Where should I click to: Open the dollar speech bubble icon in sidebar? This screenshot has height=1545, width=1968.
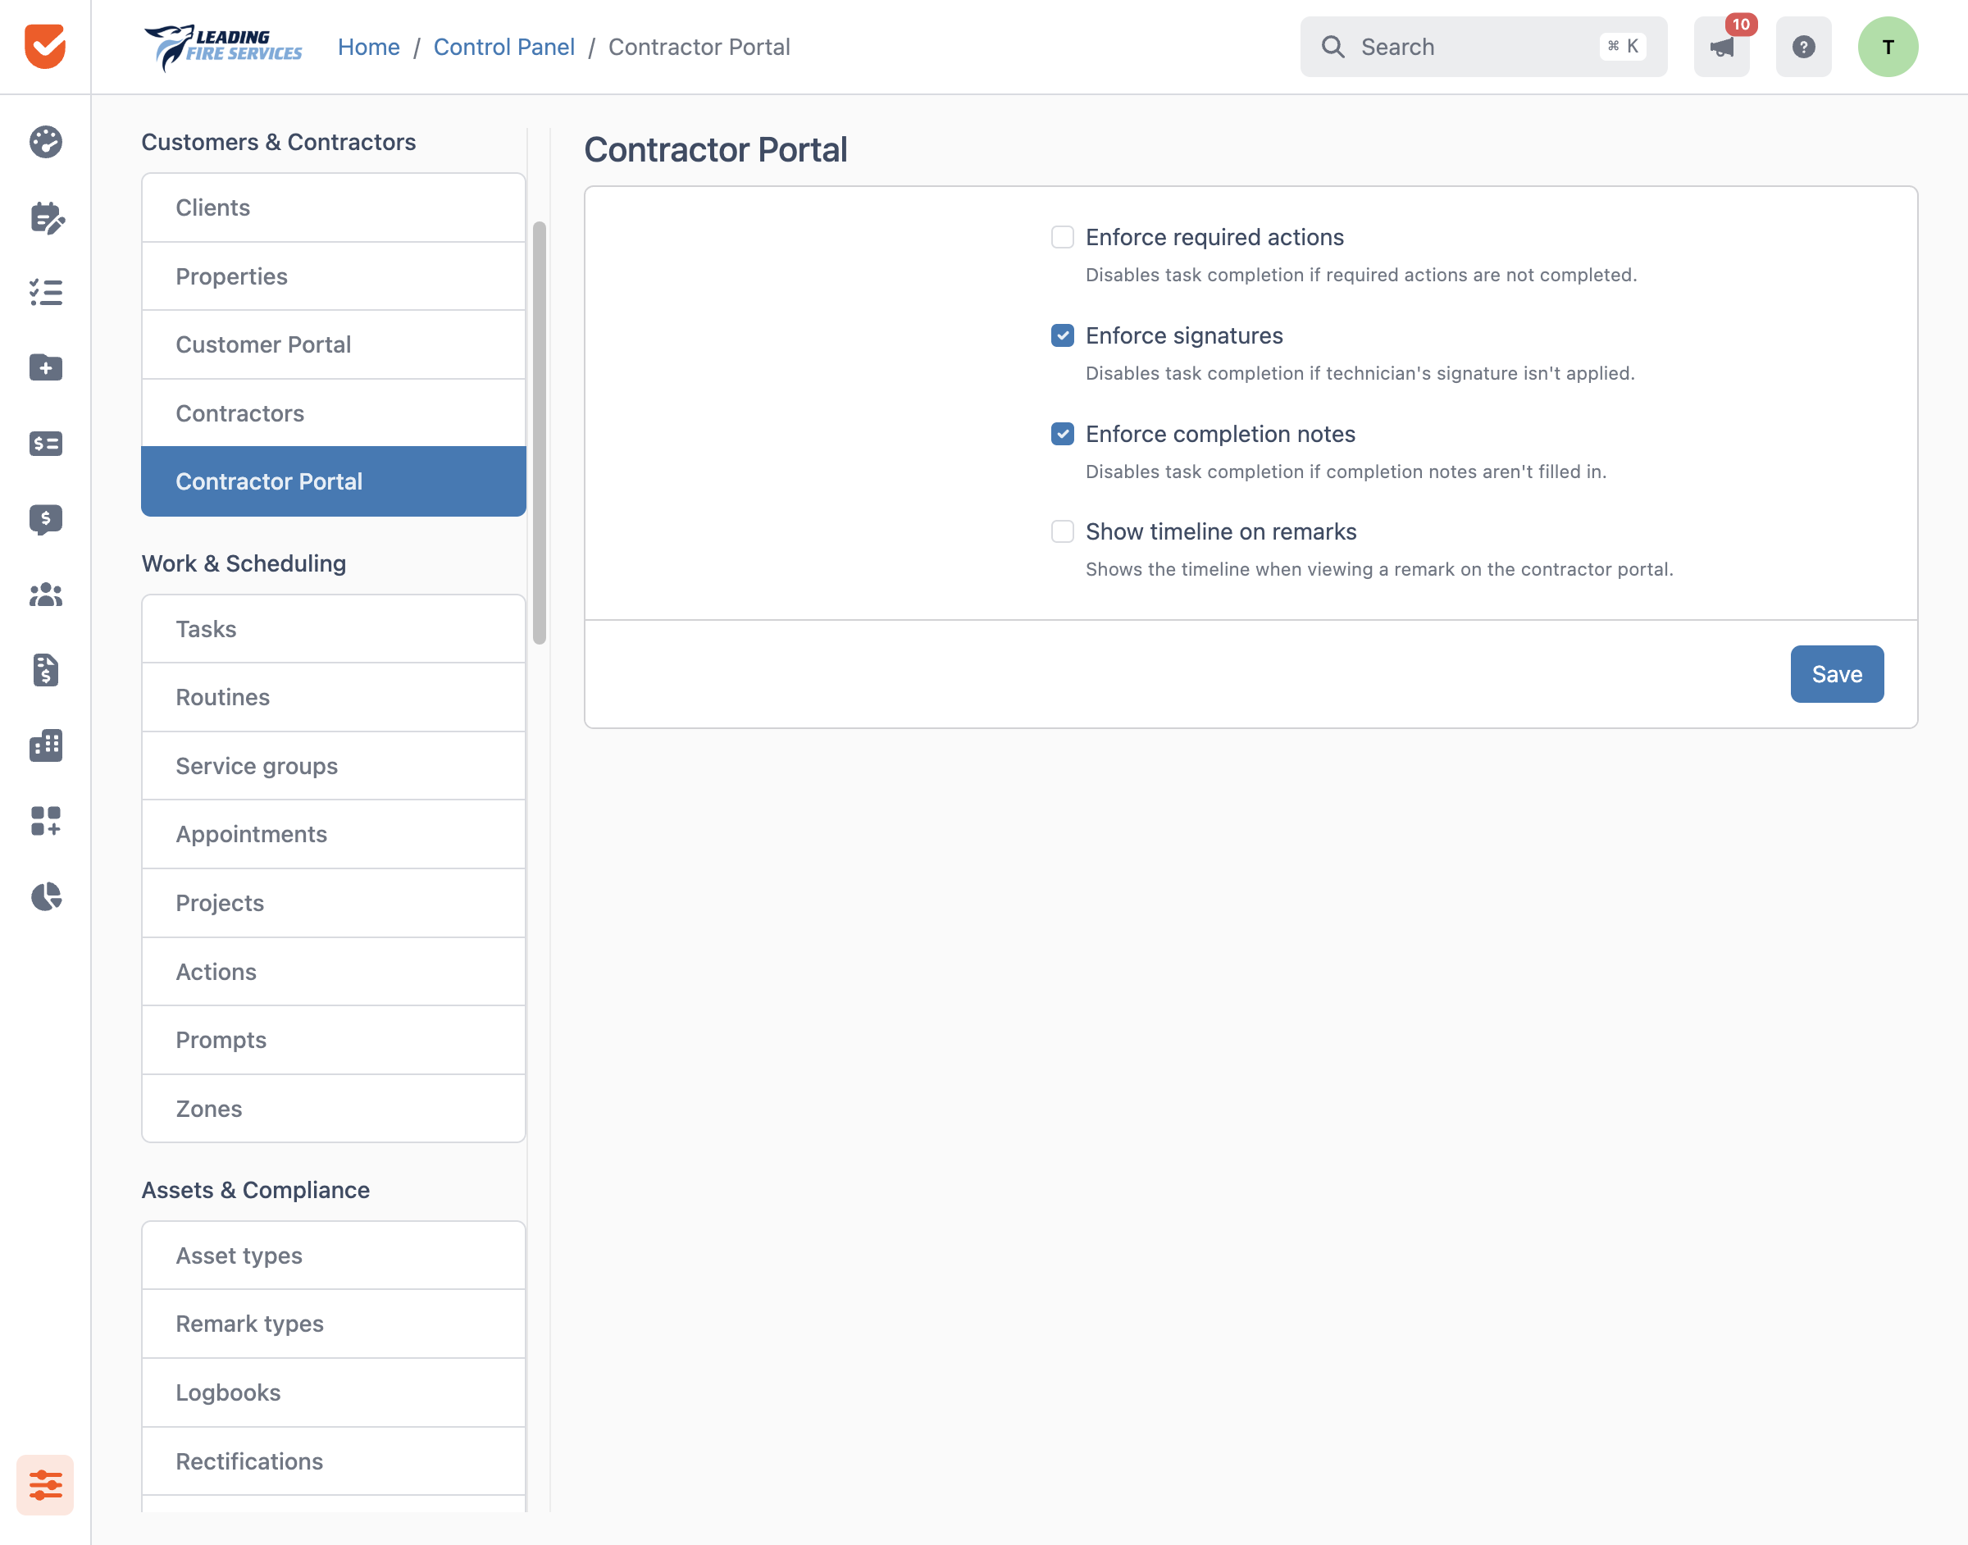tap(45, 519)
